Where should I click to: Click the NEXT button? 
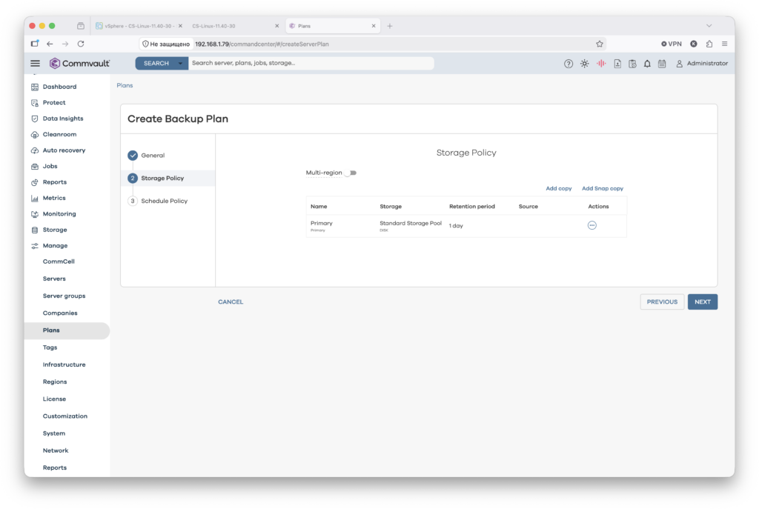[x=703, y=302]
